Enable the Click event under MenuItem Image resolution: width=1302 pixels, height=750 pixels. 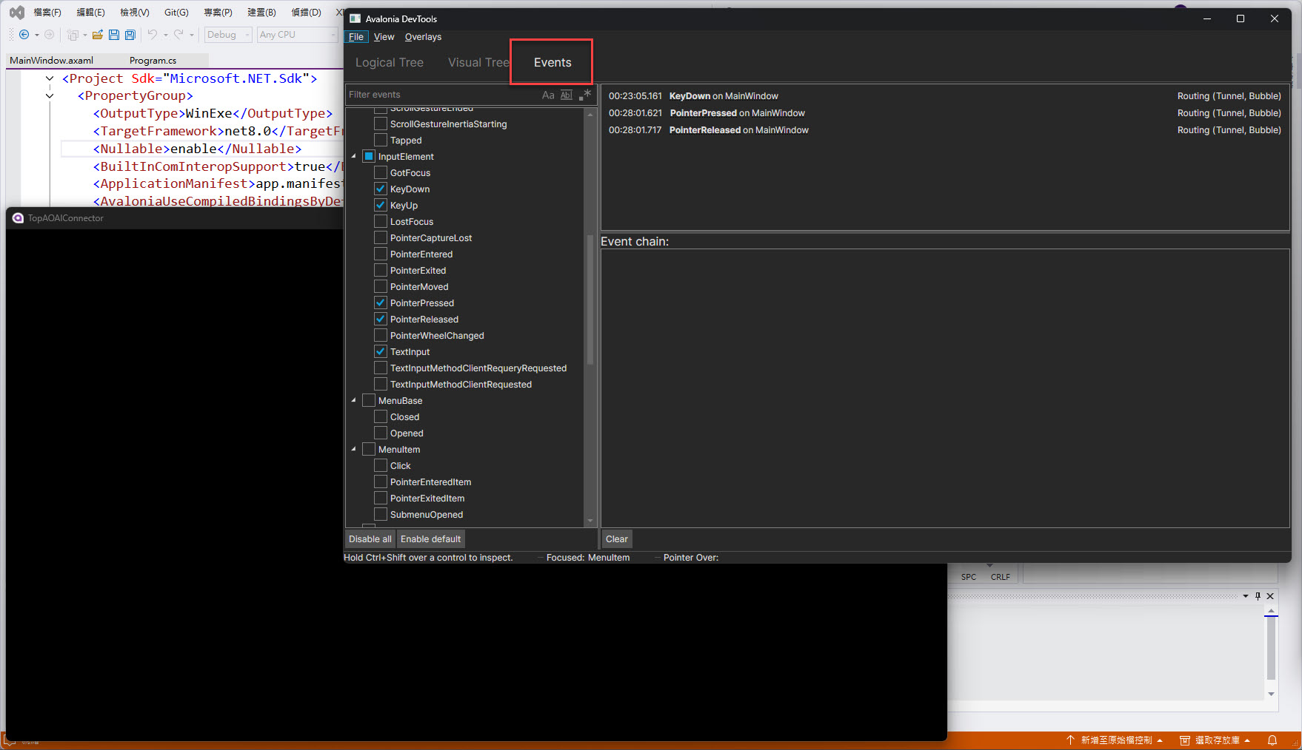tap(381, 465)
